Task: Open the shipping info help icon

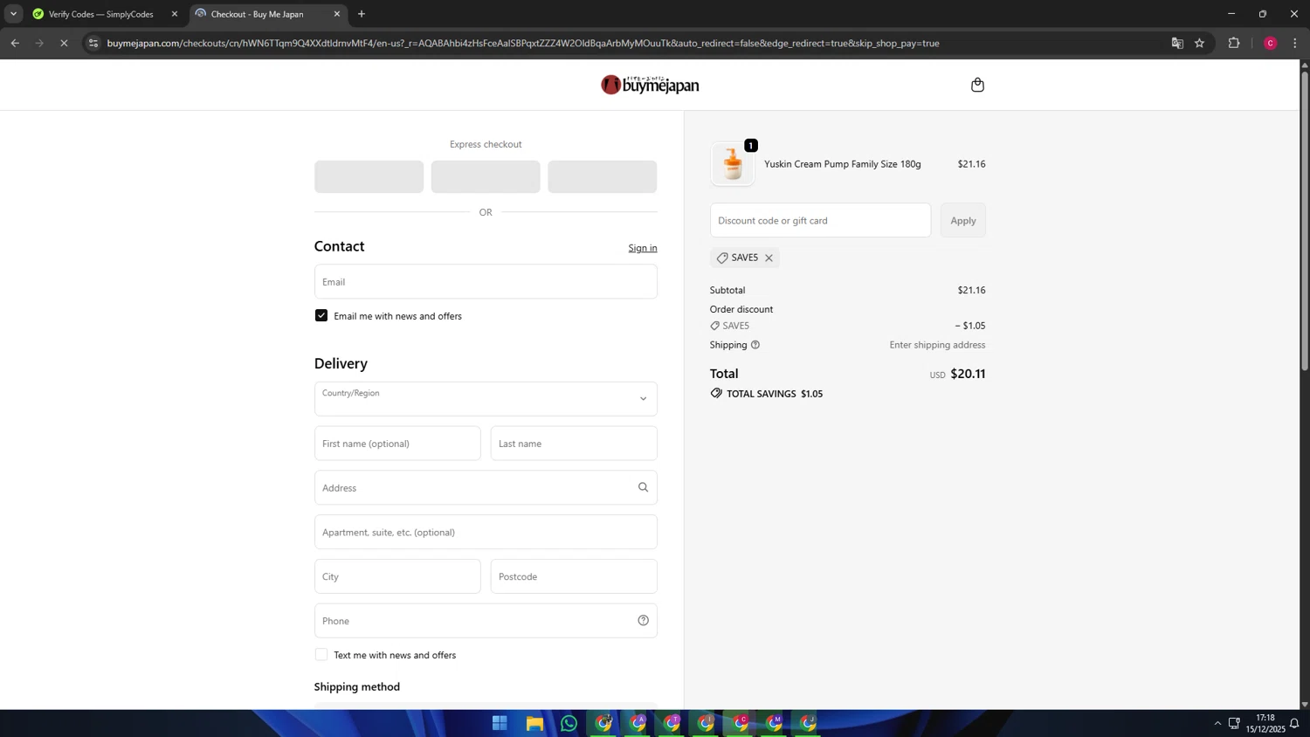Action: point(755,345)
